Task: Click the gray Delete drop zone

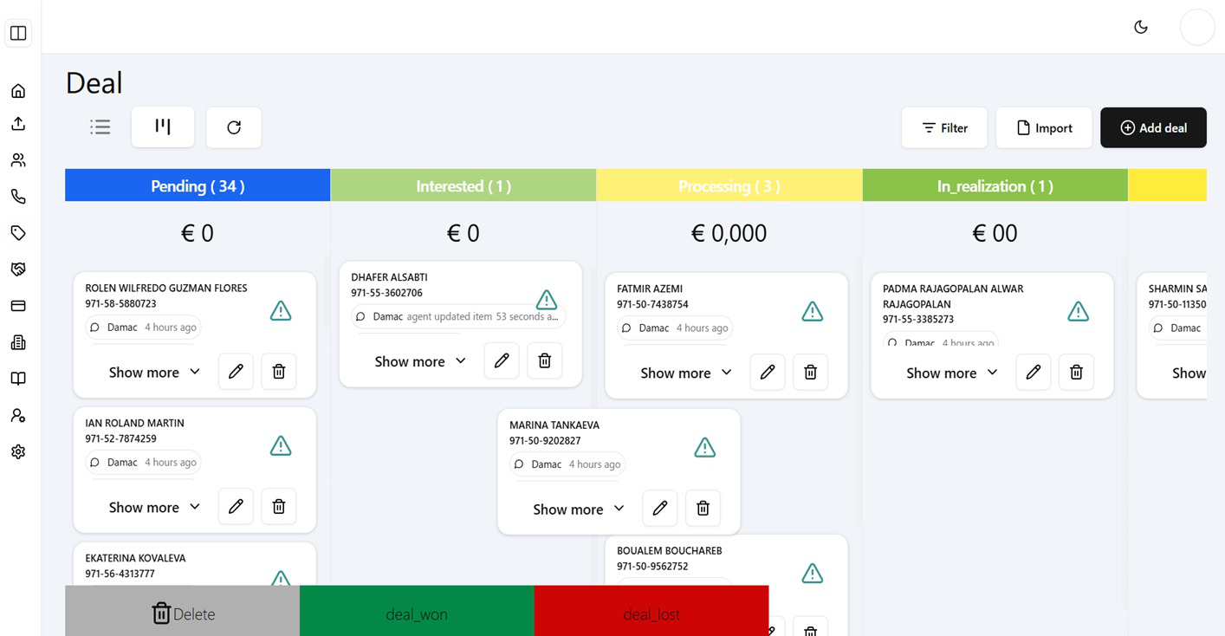Action: point(182,611)
